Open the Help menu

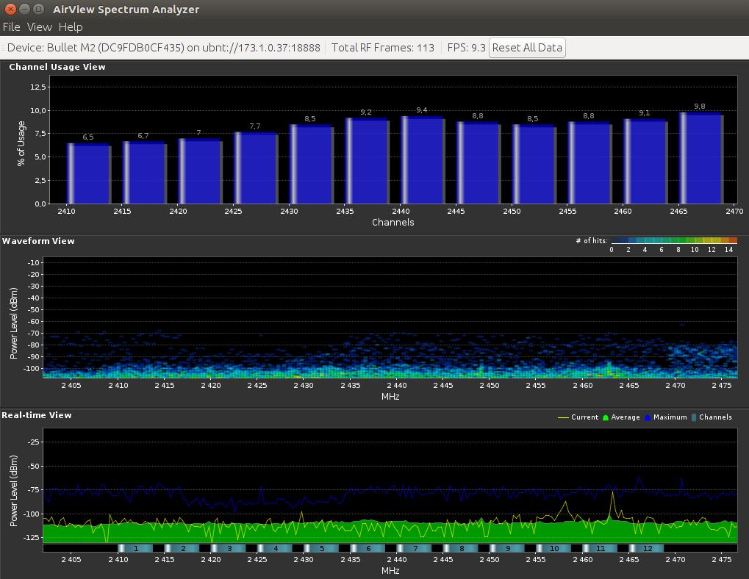pos(71,27)
